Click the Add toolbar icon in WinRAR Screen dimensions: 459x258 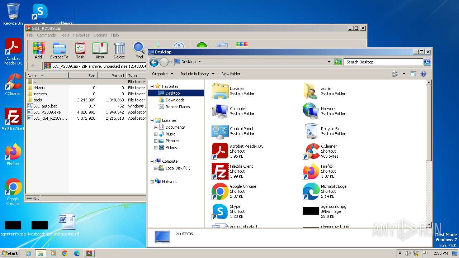[x=38, y=51]
